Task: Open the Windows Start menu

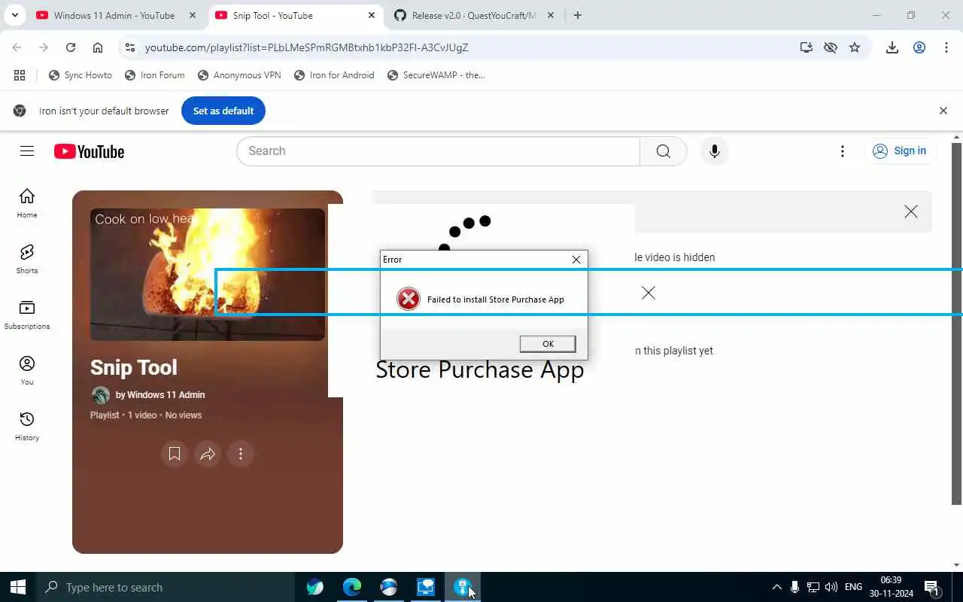Action: pos(18,587)
